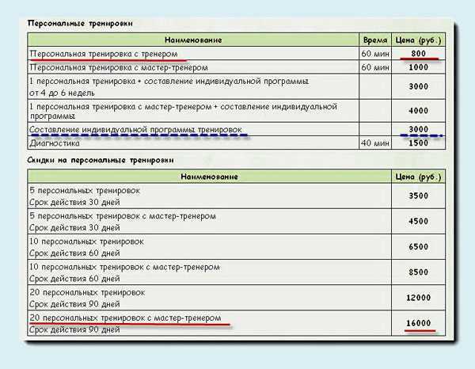Click price 1500

pyautogui.click(x=418, y=143)
